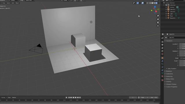The image size is (185, 104).
Task: Select Cube.002 in the outliner
Action: pyautogui.click(x=172, y=12)
